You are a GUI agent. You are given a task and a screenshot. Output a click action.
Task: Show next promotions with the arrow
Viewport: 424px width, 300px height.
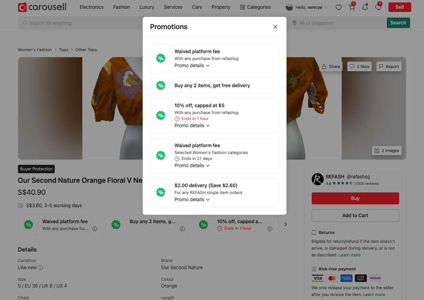[286, 224]
